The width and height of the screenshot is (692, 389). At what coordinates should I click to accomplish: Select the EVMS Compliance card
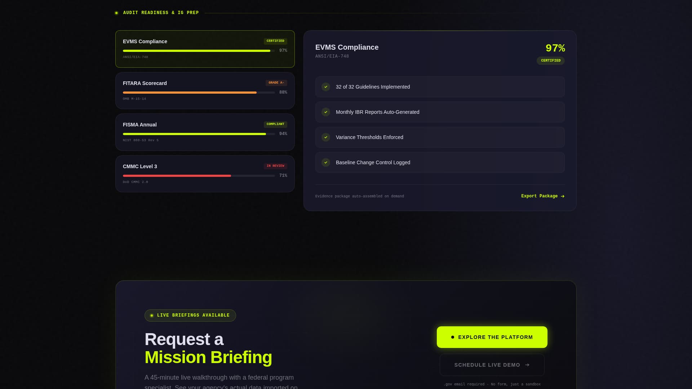pyautogui.click(x=205, y=49)
